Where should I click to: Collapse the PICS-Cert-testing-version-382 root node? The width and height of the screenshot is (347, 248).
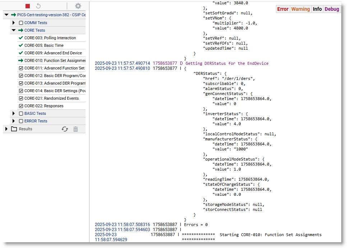click(x=6, y=15)
